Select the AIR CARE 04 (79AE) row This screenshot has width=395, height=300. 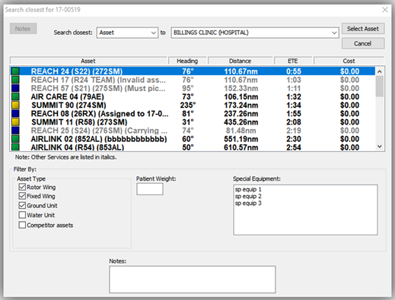click(193, 96)
